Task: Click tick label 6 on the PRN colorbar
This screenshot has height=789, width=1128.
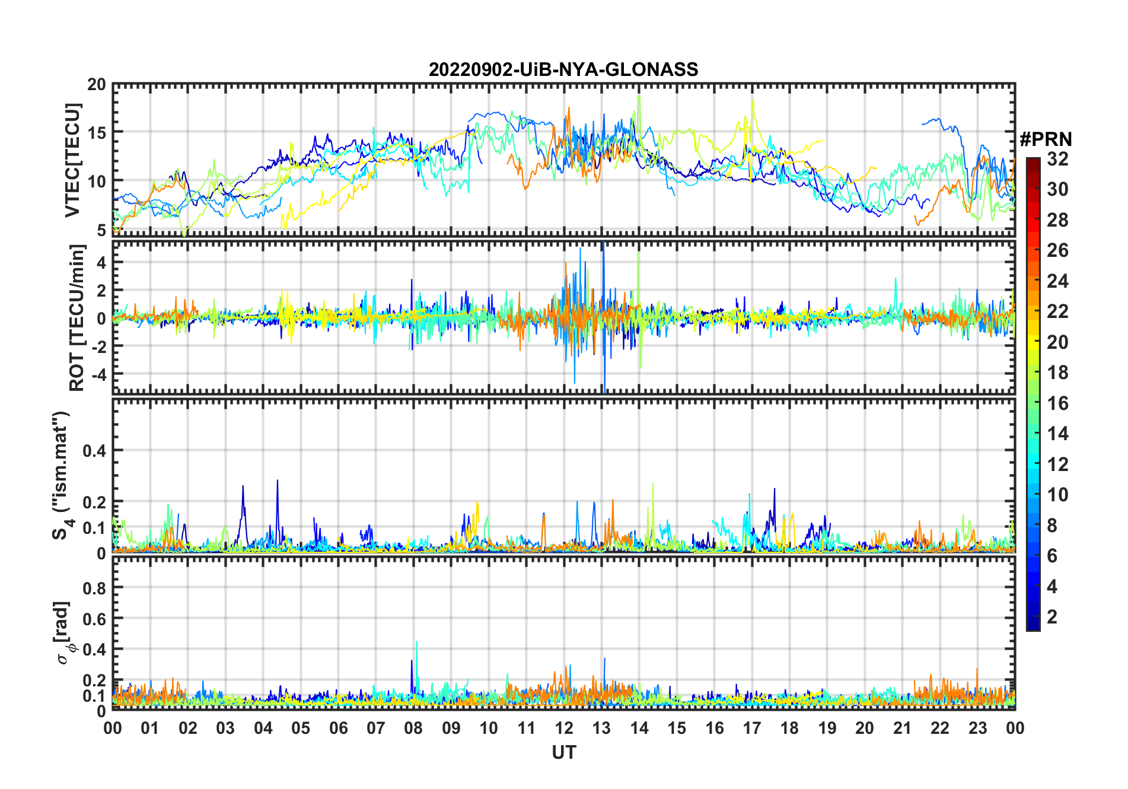Action: click(1052, 556)
